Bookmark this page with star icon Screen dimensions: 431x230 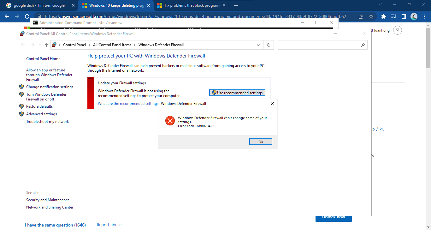[x=371, y=16]
